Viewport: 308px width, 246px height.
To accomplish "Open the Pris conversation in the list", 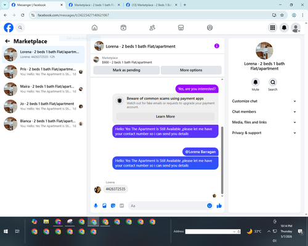I will coord(43,72).
